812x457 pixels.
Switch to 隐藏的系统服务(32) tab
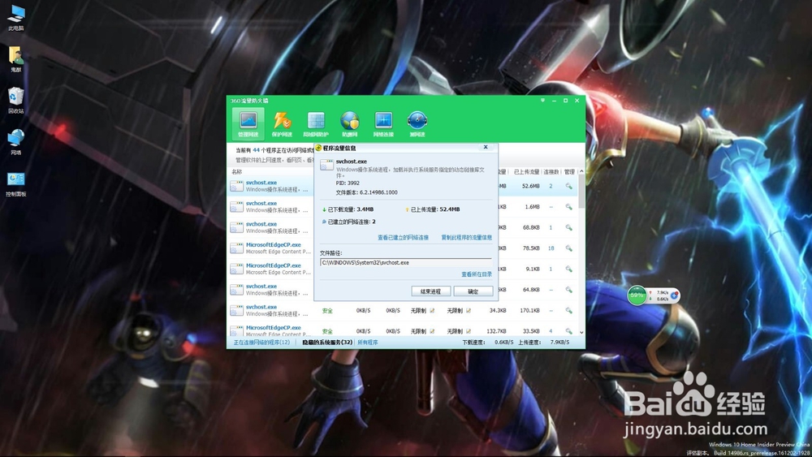tap(327, 343)
